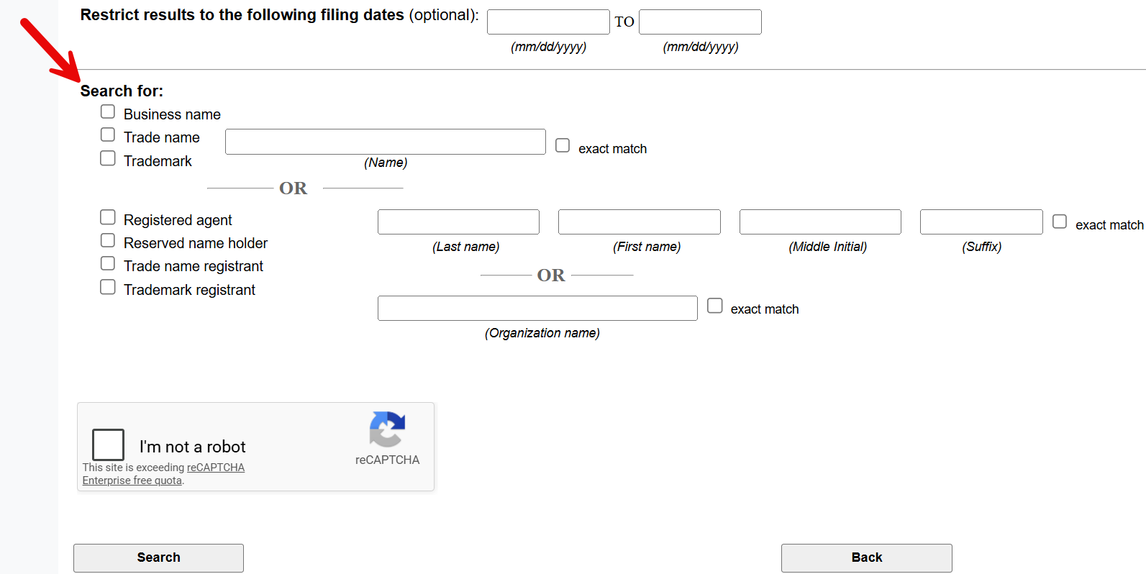
Task: Enable the Registered agent checkbox
Action: [x=108, y=217]
